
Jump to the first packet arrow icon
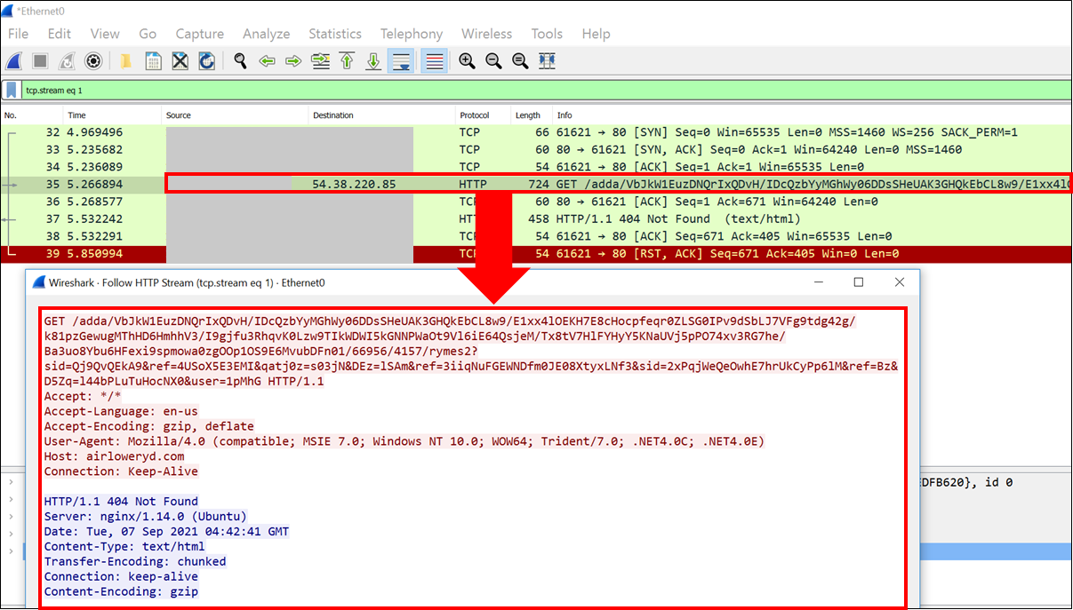pyautogui.click(x=347, y=61)
